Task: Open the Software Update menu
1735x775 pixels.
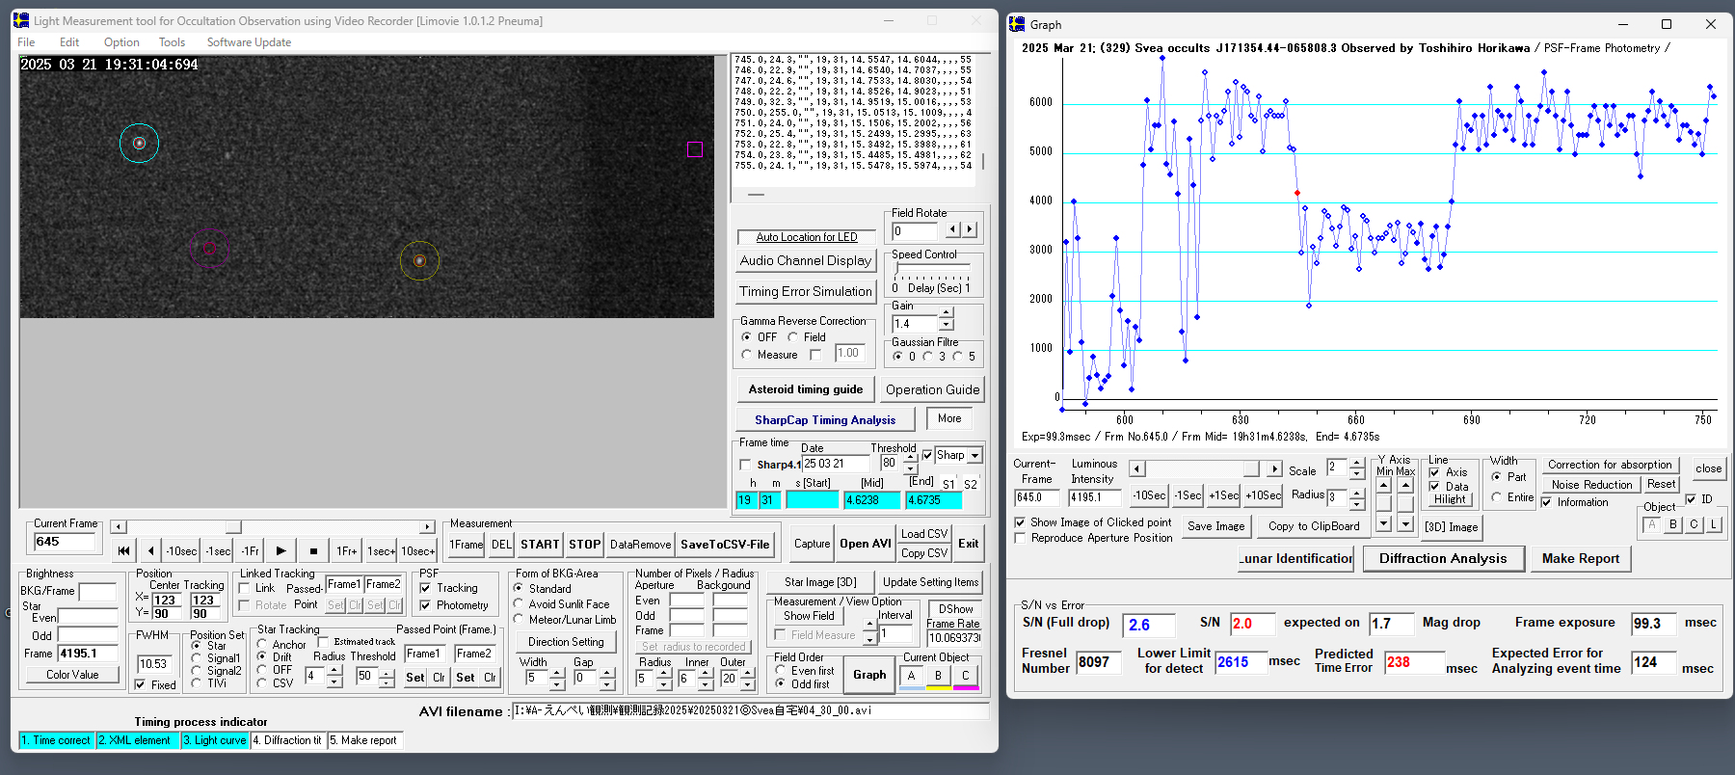Action: [249, 42]
